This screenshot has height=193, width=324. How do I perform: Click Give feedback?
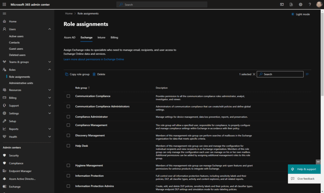coord(304,178)
